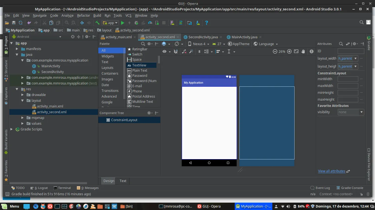Toggle the view options eye icon
The width and height of the screenshot is (375, 210).
pyautogui.click(x=164, y=51)
